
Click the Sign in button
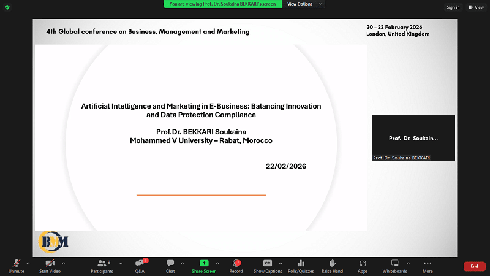pos(453,7)
